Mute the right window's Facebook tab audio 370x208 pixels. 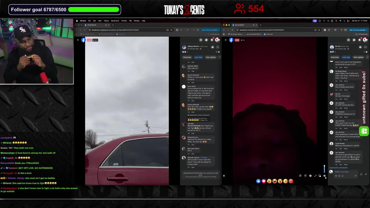pyautogui.click(x=254, y=25)
